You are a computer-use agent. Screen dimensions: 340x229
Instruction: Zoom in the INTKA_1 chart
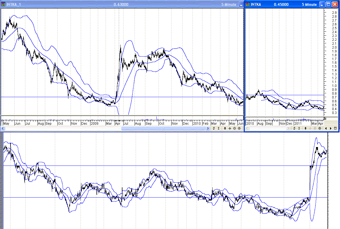pos(239,129)
